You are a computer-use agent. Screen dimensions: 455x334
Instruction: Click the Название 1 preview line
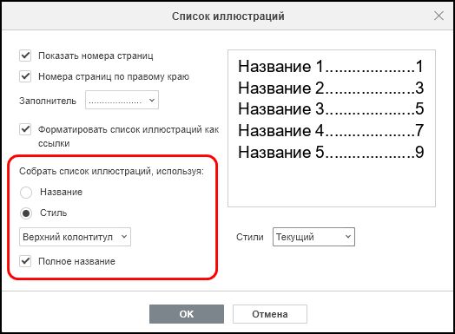tap(331, 67)
